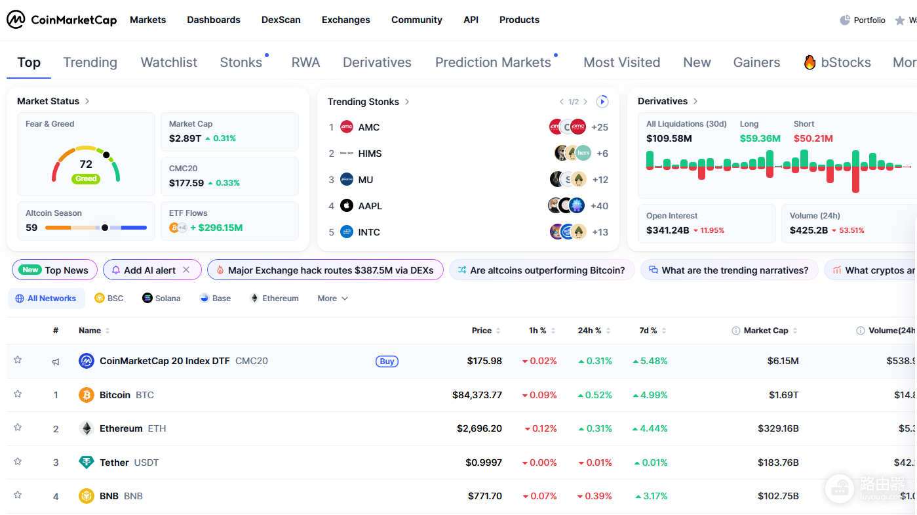Open the Portfolio pie chart icon
Screen dimensions: 917x515
point(845,20)
